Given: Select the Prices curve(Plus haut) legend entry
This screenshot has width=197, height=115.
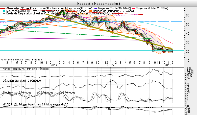Looking at the screenshot, I should click(41, 8).
